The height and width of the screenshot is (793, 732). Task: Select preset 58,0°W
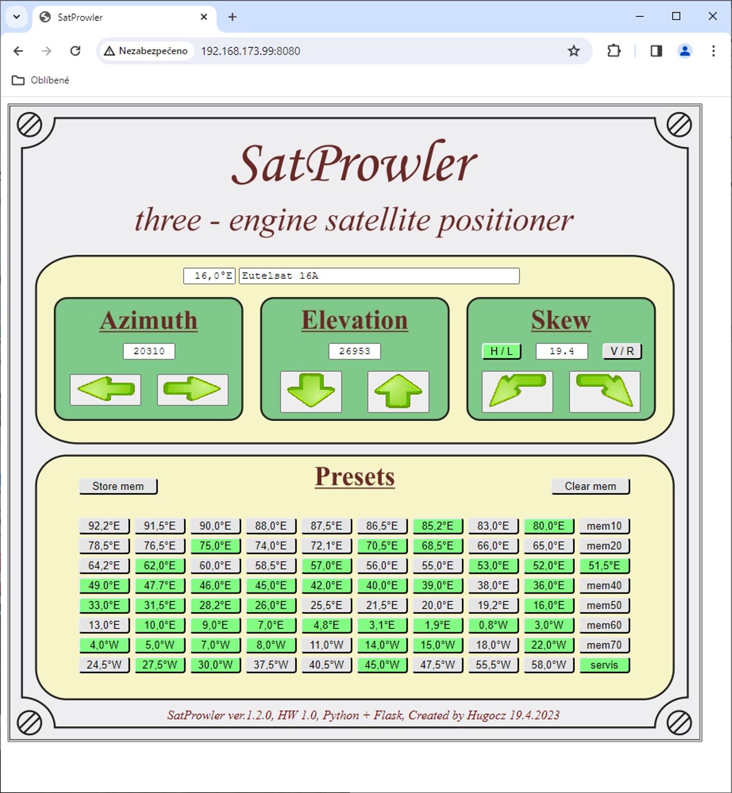point(549,665)
